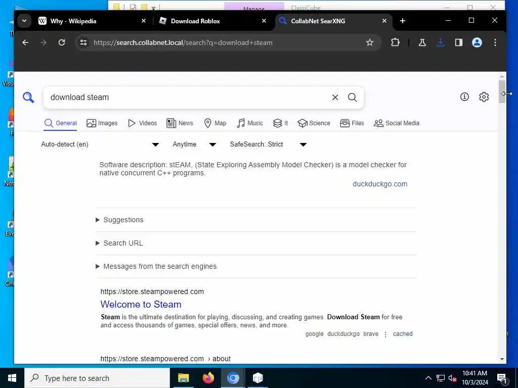The height and width of the screenshot is (388, 518).
Task: Select the It search category
Action: coord(280,123)
